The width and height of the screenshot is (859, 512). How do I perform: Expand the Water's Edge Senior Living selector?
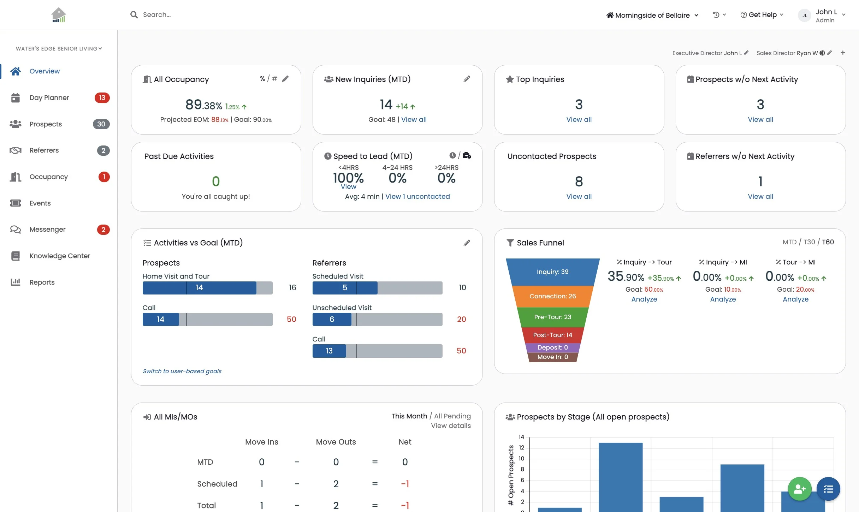point(59,49)
